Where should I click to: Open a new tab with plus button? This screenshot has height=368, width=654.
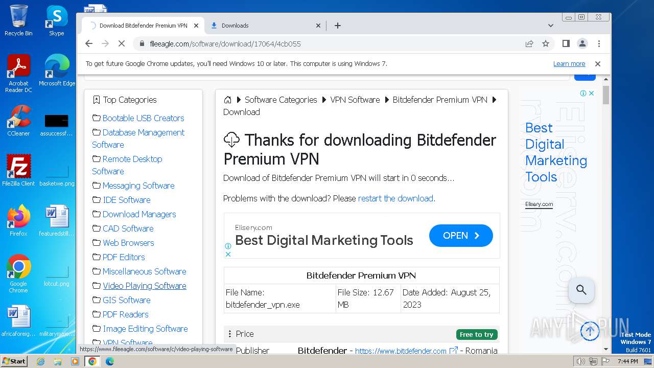click(337, 26)
